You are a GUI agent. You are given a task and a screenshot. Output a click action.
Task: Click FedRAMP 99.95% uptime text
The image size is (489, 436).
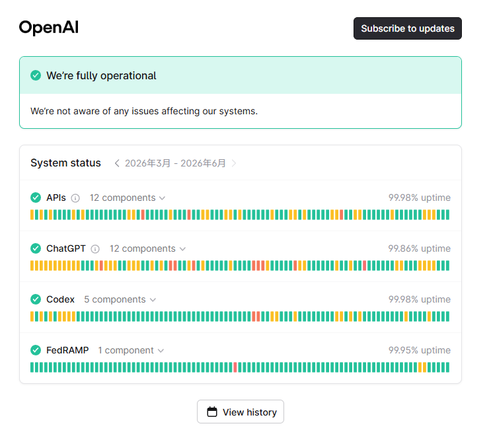click(419, 350)
